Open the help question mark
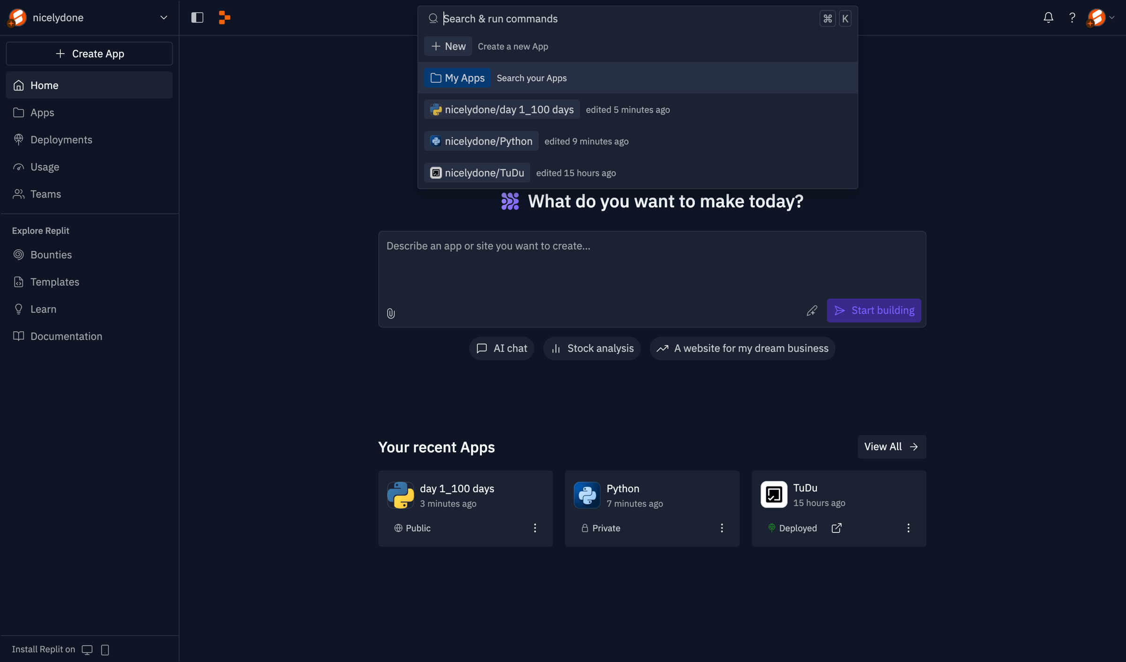 pos(1072,18)
